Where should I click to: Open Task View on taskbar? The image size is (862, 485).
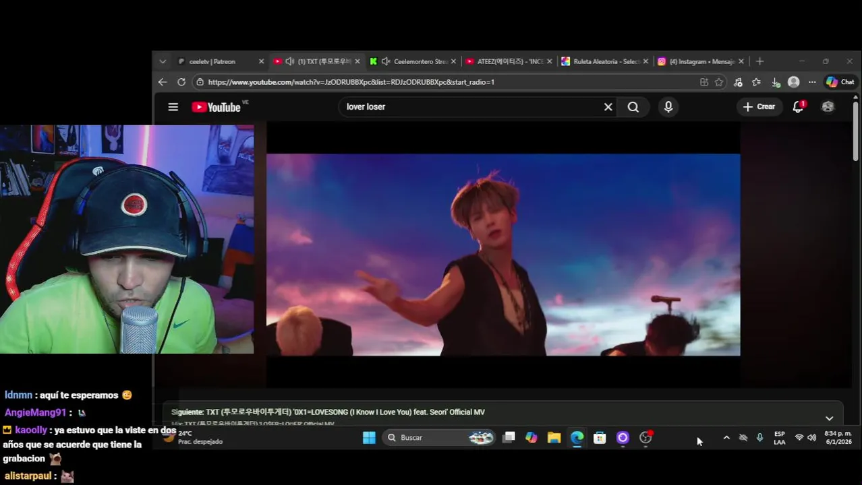(x=509, y=438)
